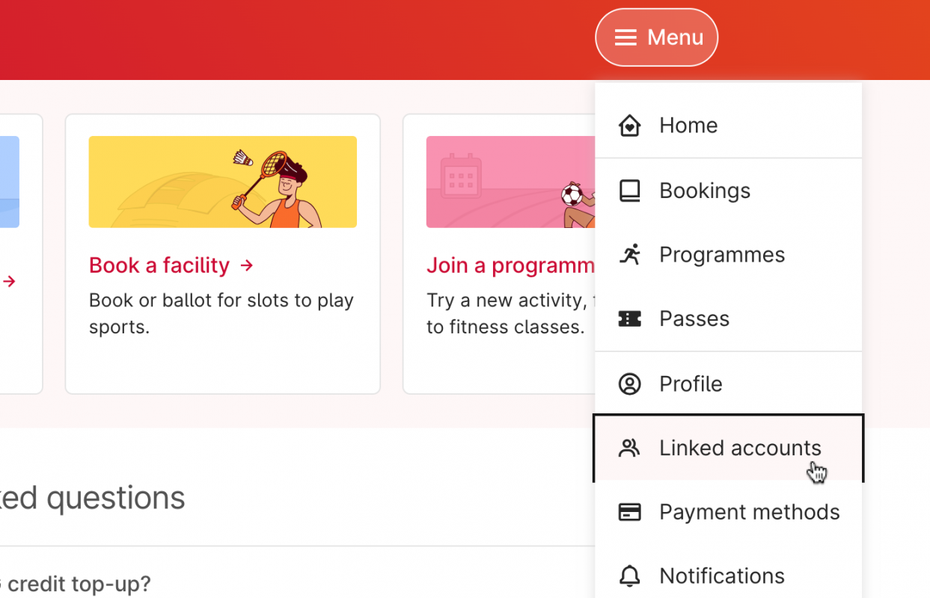Click the Join a programme link

510,265
